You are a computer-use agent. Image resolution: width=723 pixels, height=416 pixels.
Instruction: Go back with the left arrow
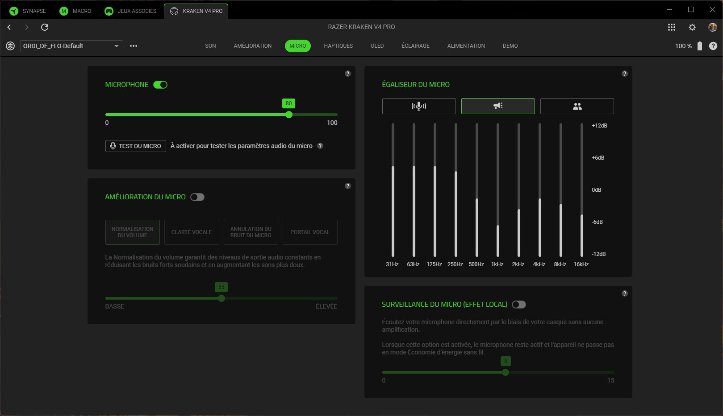click(x=9, y=27)
